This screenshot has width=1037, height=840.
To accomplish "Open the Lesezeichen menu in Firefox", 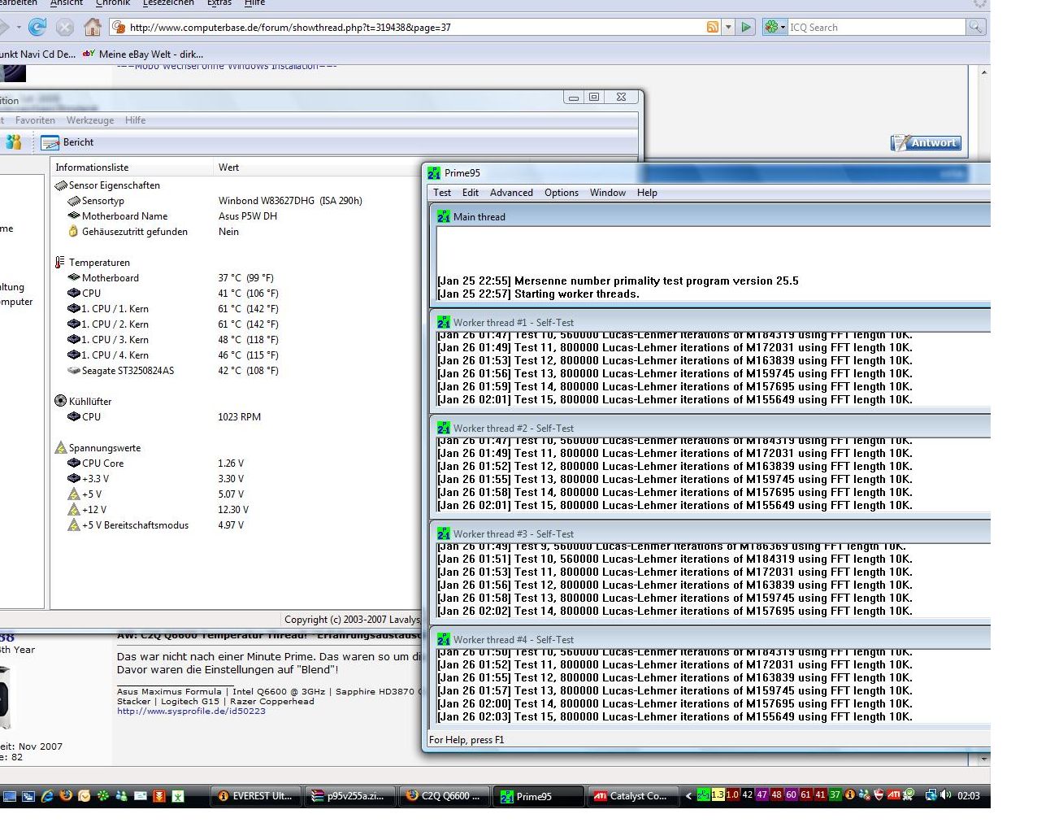I will [x=168, y=3].
